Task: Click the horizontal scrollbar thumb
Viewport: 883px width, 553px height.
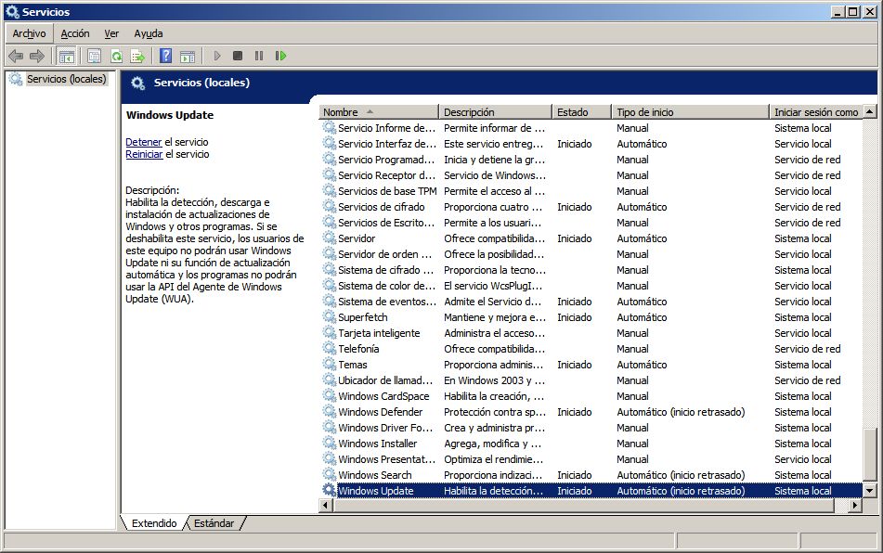Action: coord(583,505)
